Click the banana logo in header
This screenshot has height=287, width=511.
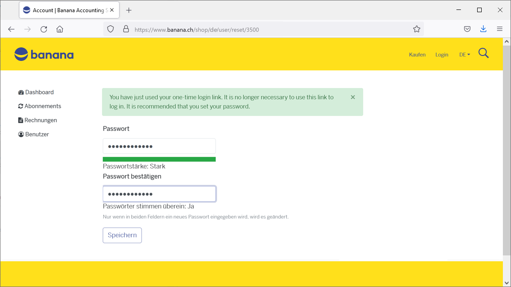coord(44,55)
